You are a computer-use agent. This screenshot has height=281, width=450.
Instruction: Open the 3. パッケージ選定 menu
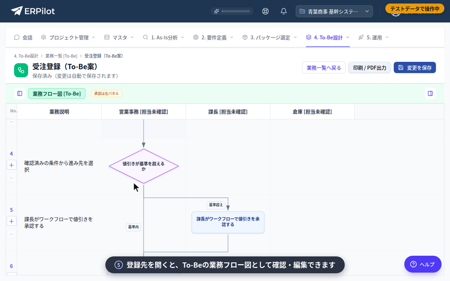pyautogui.click(x=270, y=37)
